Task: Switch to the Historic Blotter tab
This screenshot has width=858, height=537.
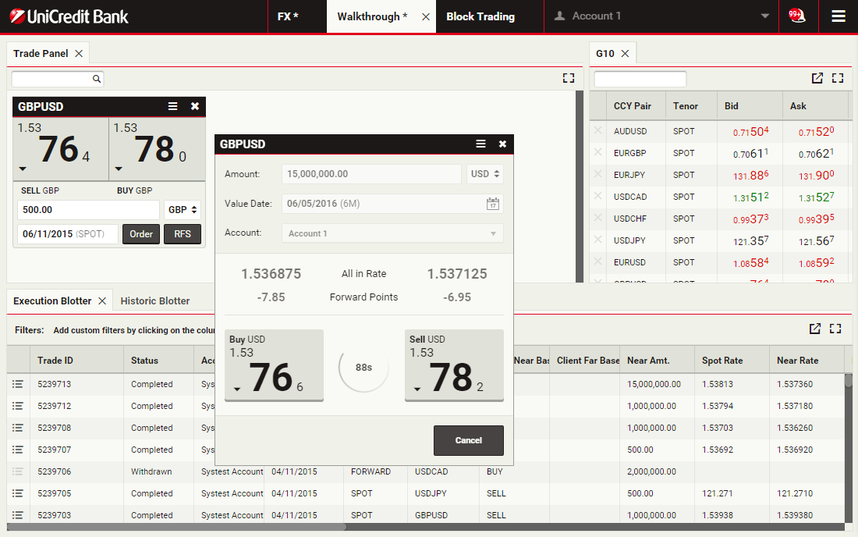Action: click(155, 301)
